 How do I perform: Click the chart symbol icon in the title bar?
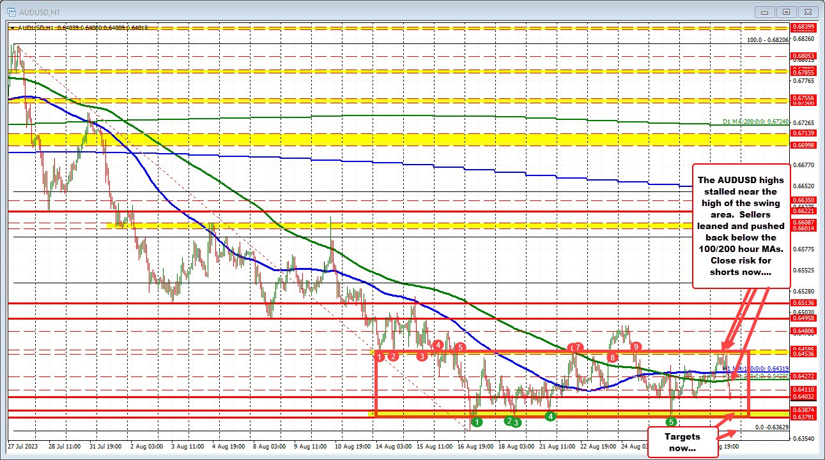(x=13, y=11)
